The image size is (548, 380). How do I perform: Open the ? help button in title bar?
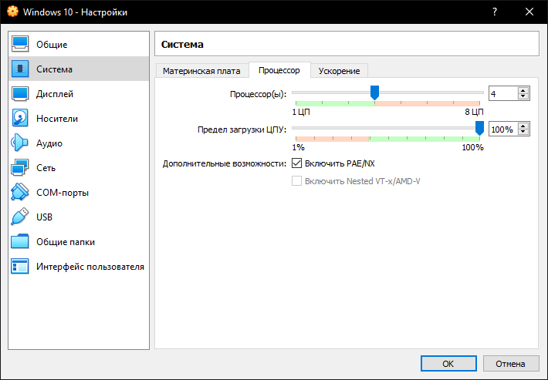pos(495,12)
